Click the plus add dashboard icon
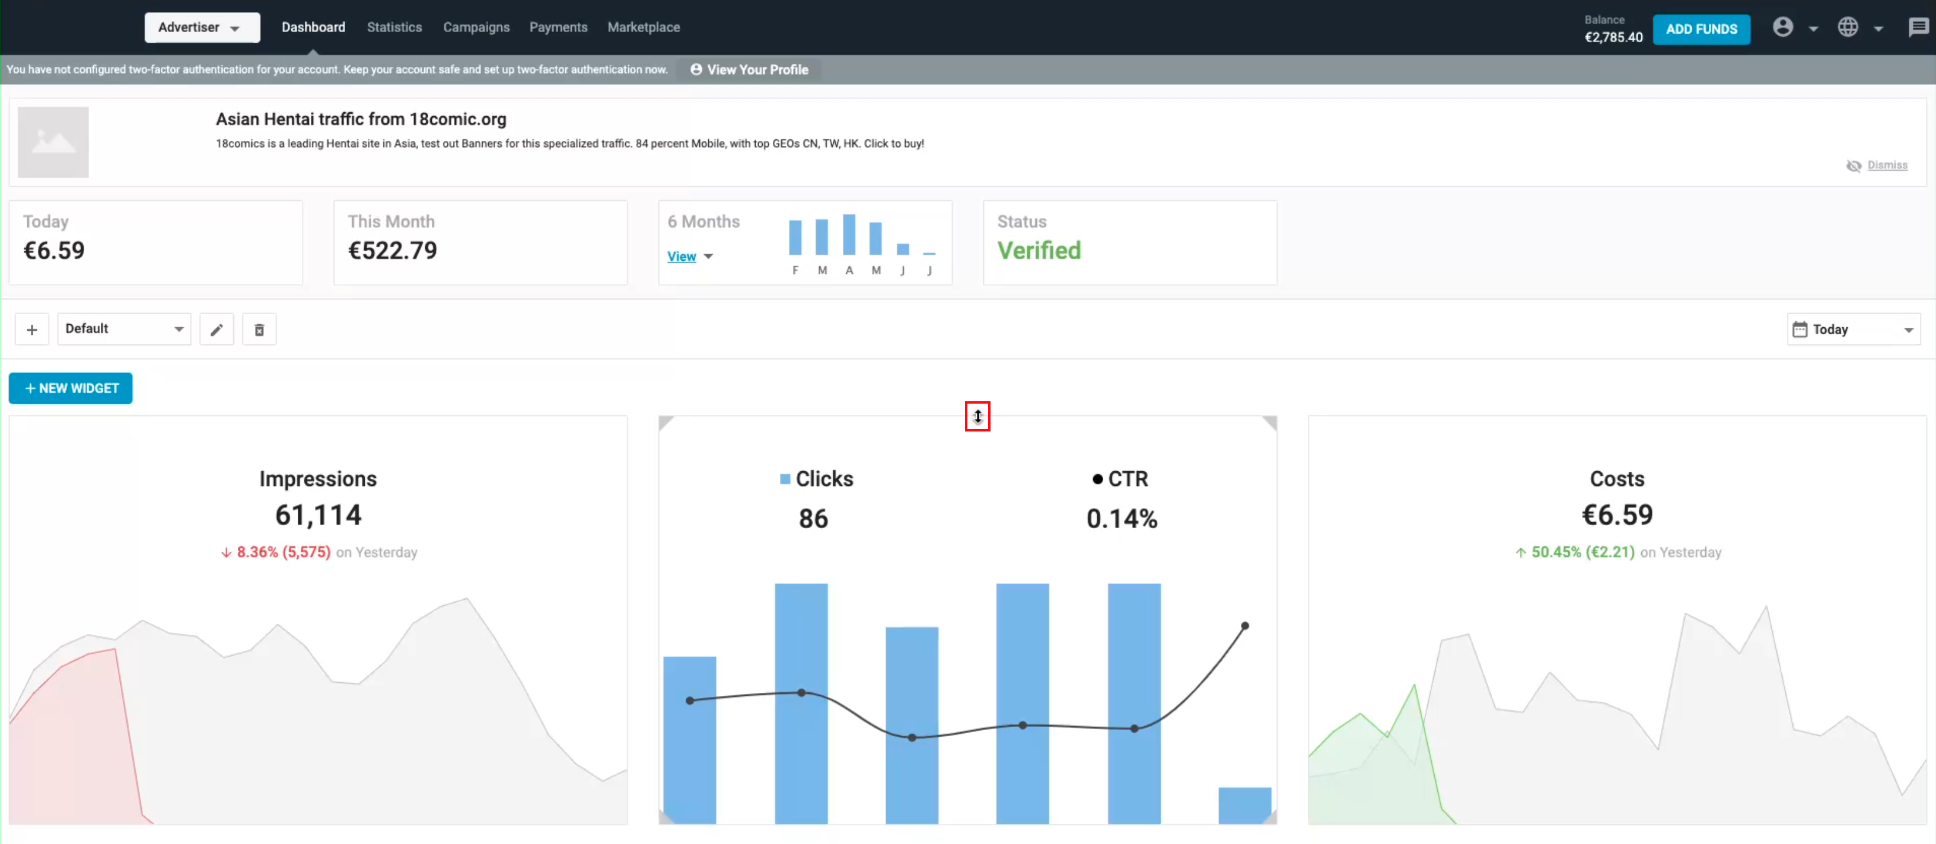Screen dimensions: 1936x844 (31, 330)
